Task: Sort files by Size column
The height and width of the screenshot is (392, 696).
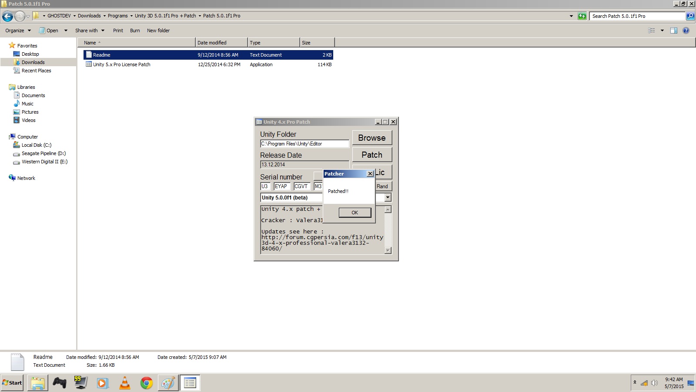Action: pyautogui.click(x=317, y=43)
